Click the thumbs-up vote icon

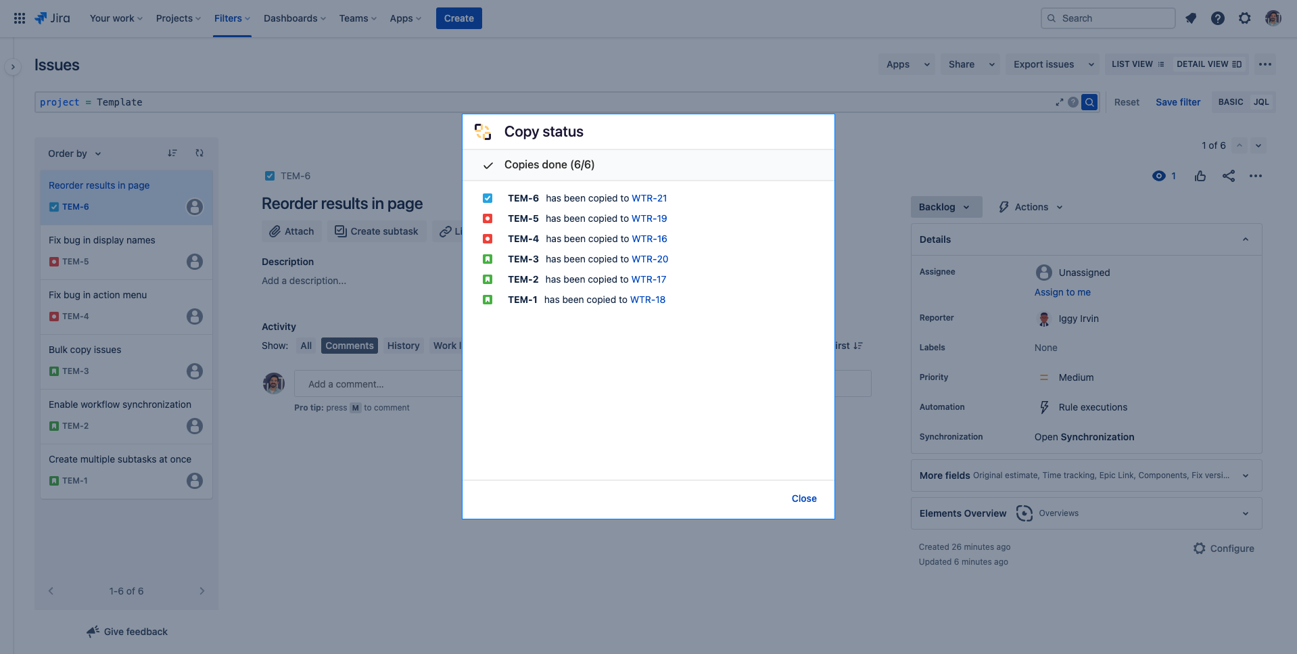[1200, 176]
